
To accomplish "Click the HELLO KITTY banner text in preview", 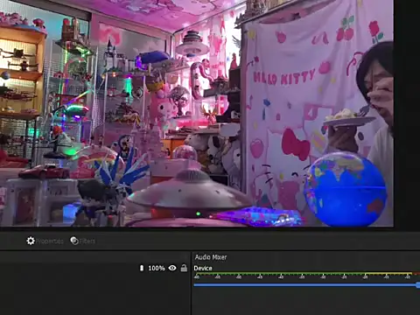I will [x=284, y=77].
